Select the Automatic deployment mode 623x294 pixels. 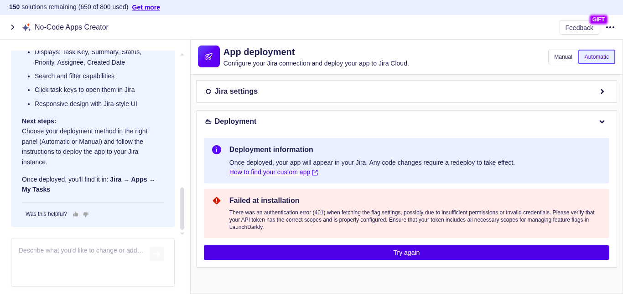(597, 57)
